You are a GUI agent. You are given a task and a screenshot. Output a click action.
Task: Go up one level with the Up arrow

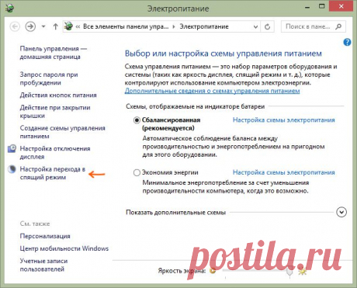click(55, 26)
